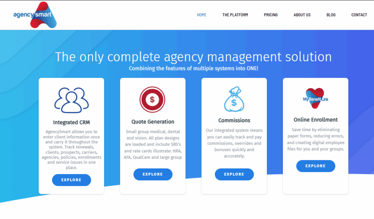The image size is (374, 219).
Task: Navigate to the PRICING page
Action: tap(271, 15)
